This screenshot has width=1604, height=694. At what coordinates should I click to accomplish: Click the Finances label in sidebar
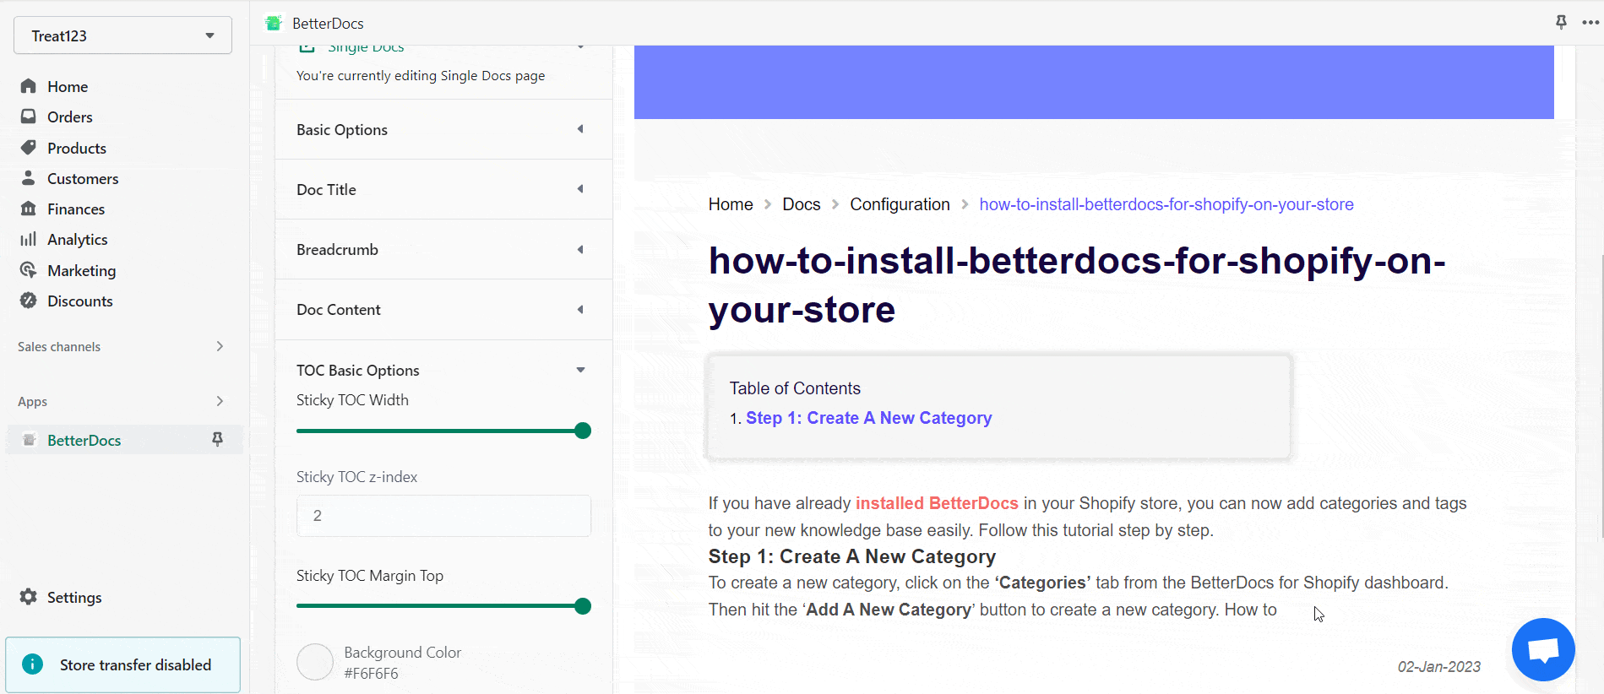click(x=76, y=209)
